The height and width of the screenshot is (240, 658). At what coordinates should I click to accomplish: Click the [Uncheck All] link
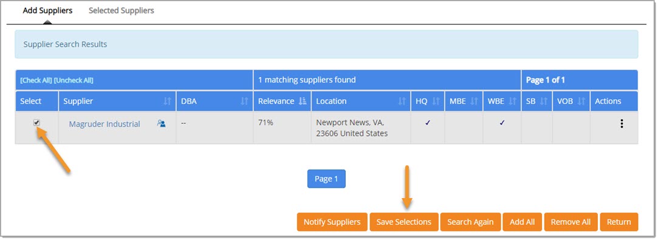[74, 80]
